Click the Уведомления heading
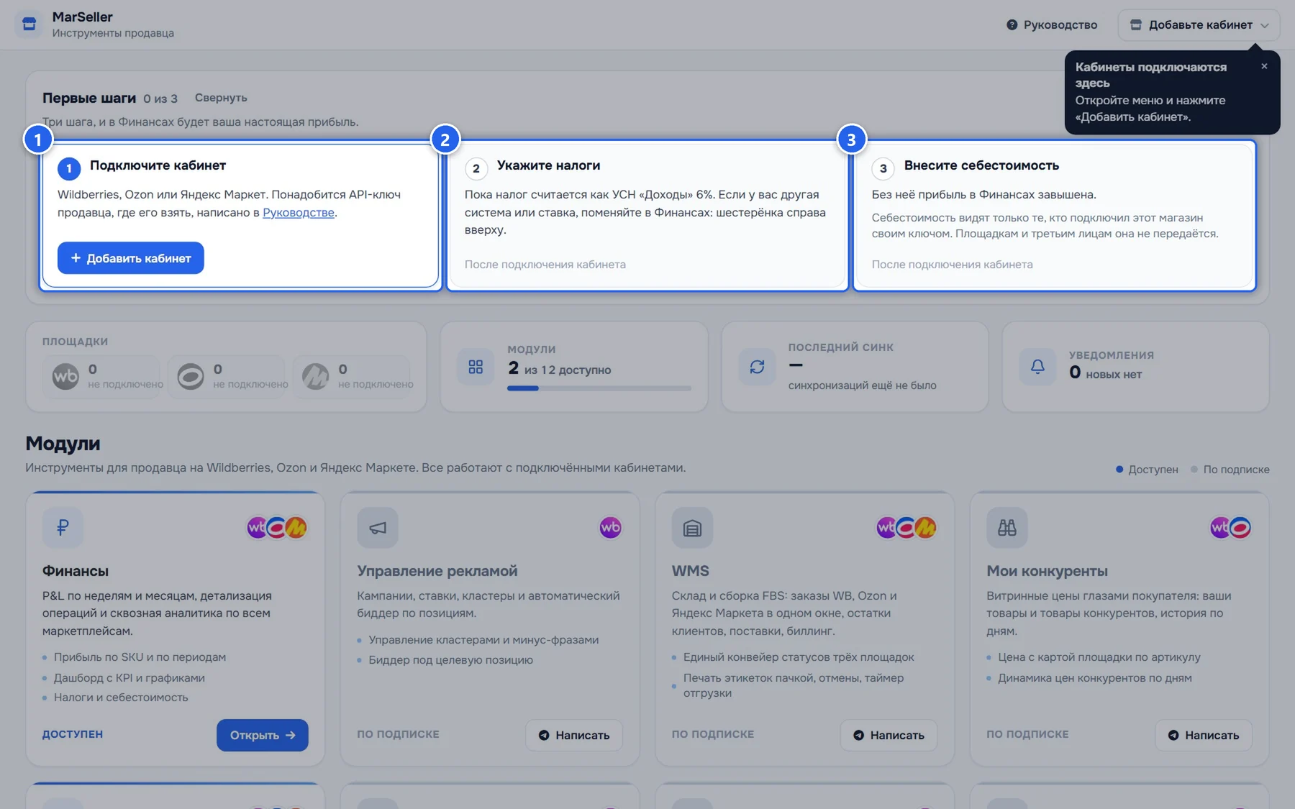Screen dimensions: 1295x809 pyautogui.click(x=1112, y=355)
